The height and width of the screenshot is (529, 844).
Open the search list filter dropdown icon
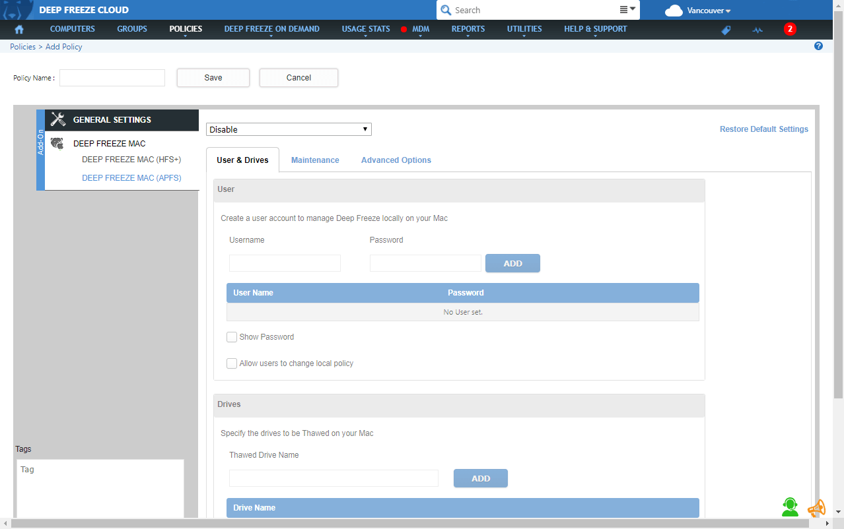[x=627, y=9]
